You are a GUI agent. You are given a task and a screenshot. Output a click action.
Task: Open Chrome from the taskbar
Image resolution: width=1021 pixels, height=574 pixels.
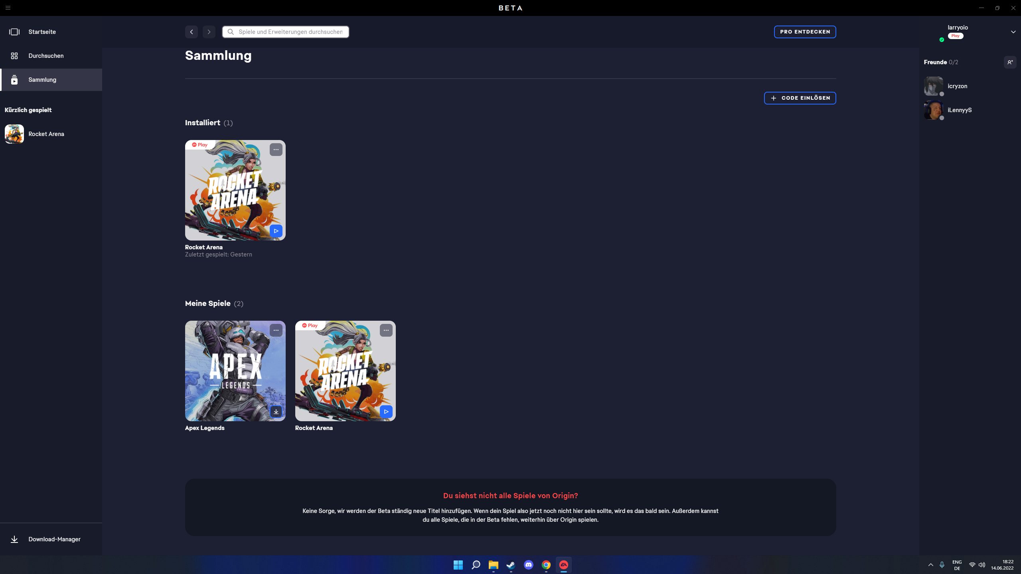(x=546, y=565)
